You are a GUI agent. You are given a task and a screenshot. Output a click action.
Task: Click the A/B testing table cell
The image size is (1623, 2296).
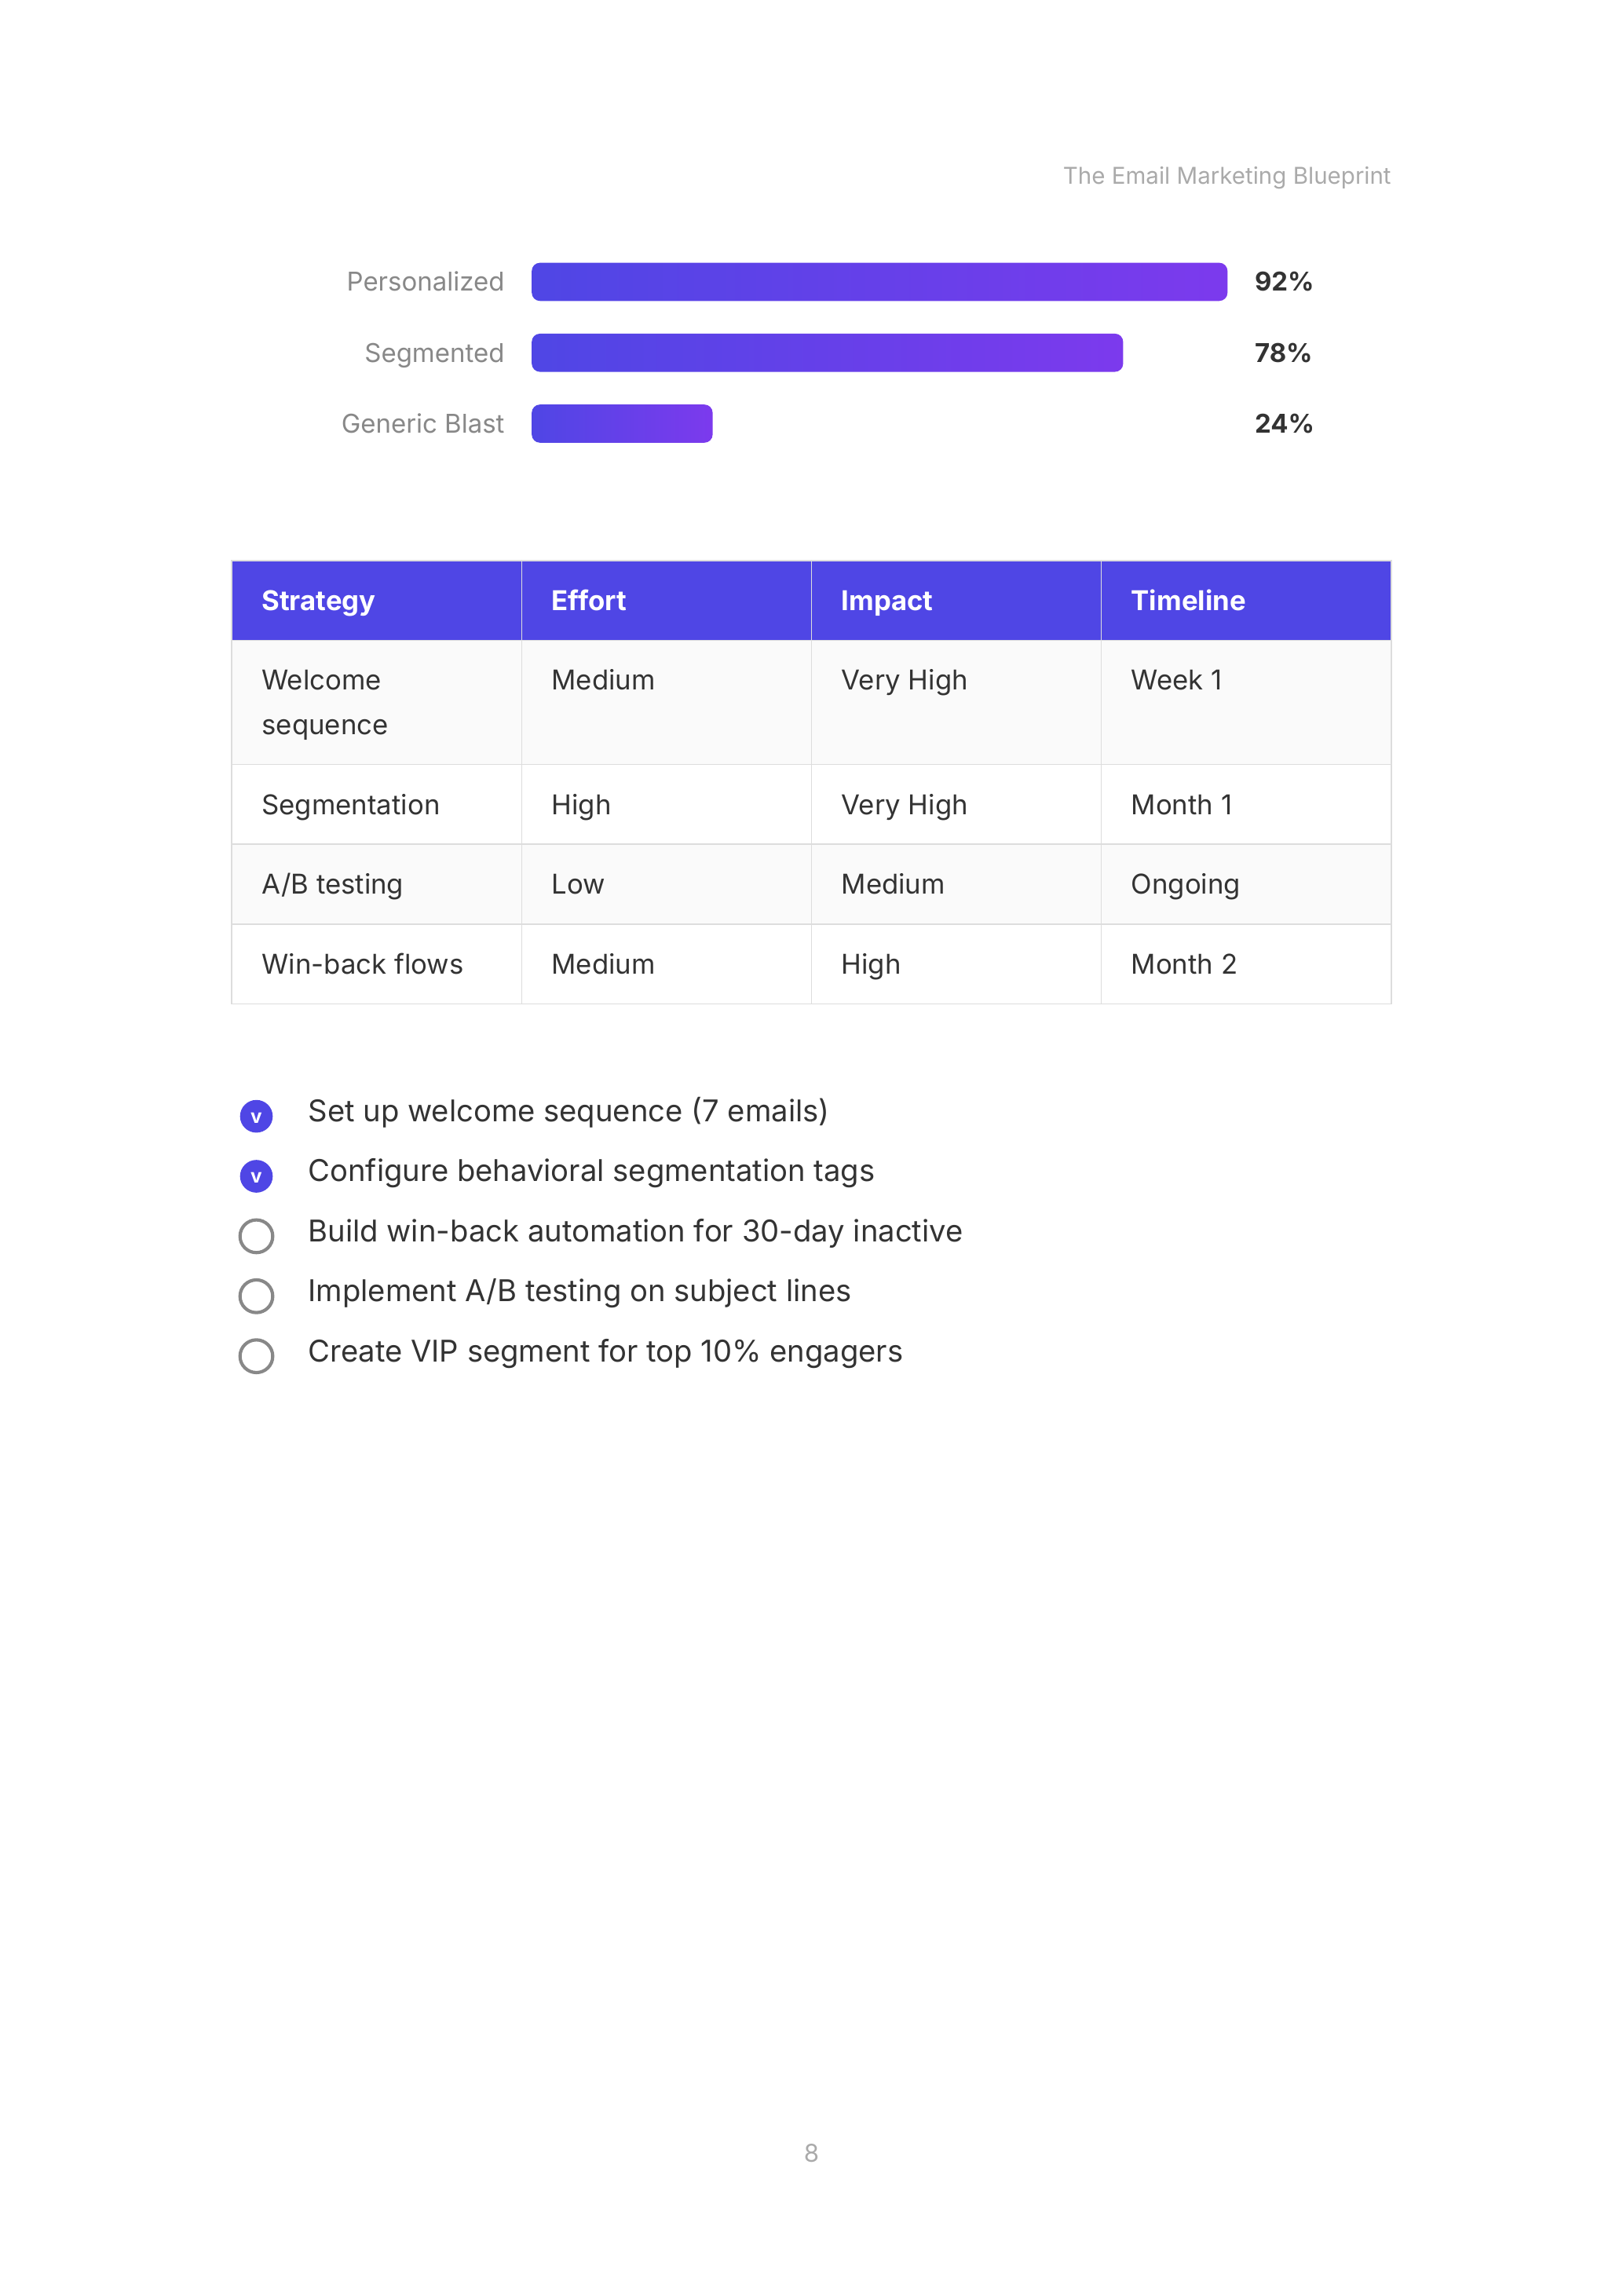[332, 884]
